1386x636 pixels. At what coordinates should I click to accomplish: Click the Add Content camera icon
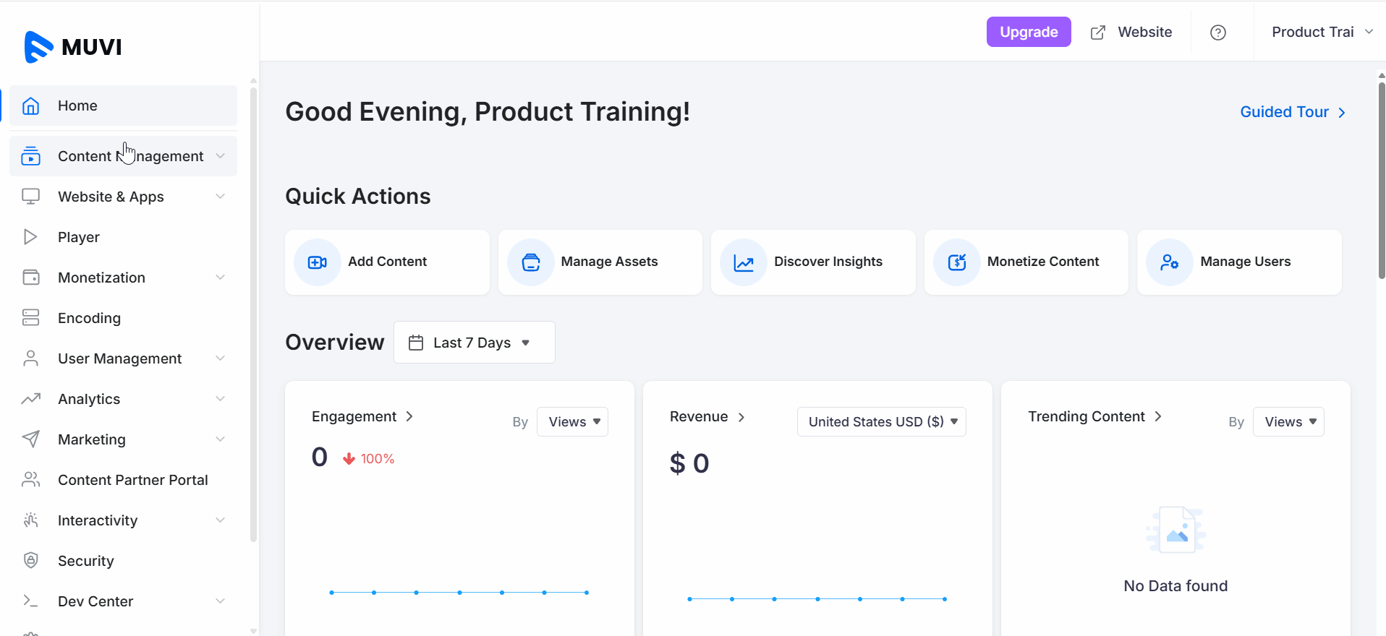(x=317, y=262)
